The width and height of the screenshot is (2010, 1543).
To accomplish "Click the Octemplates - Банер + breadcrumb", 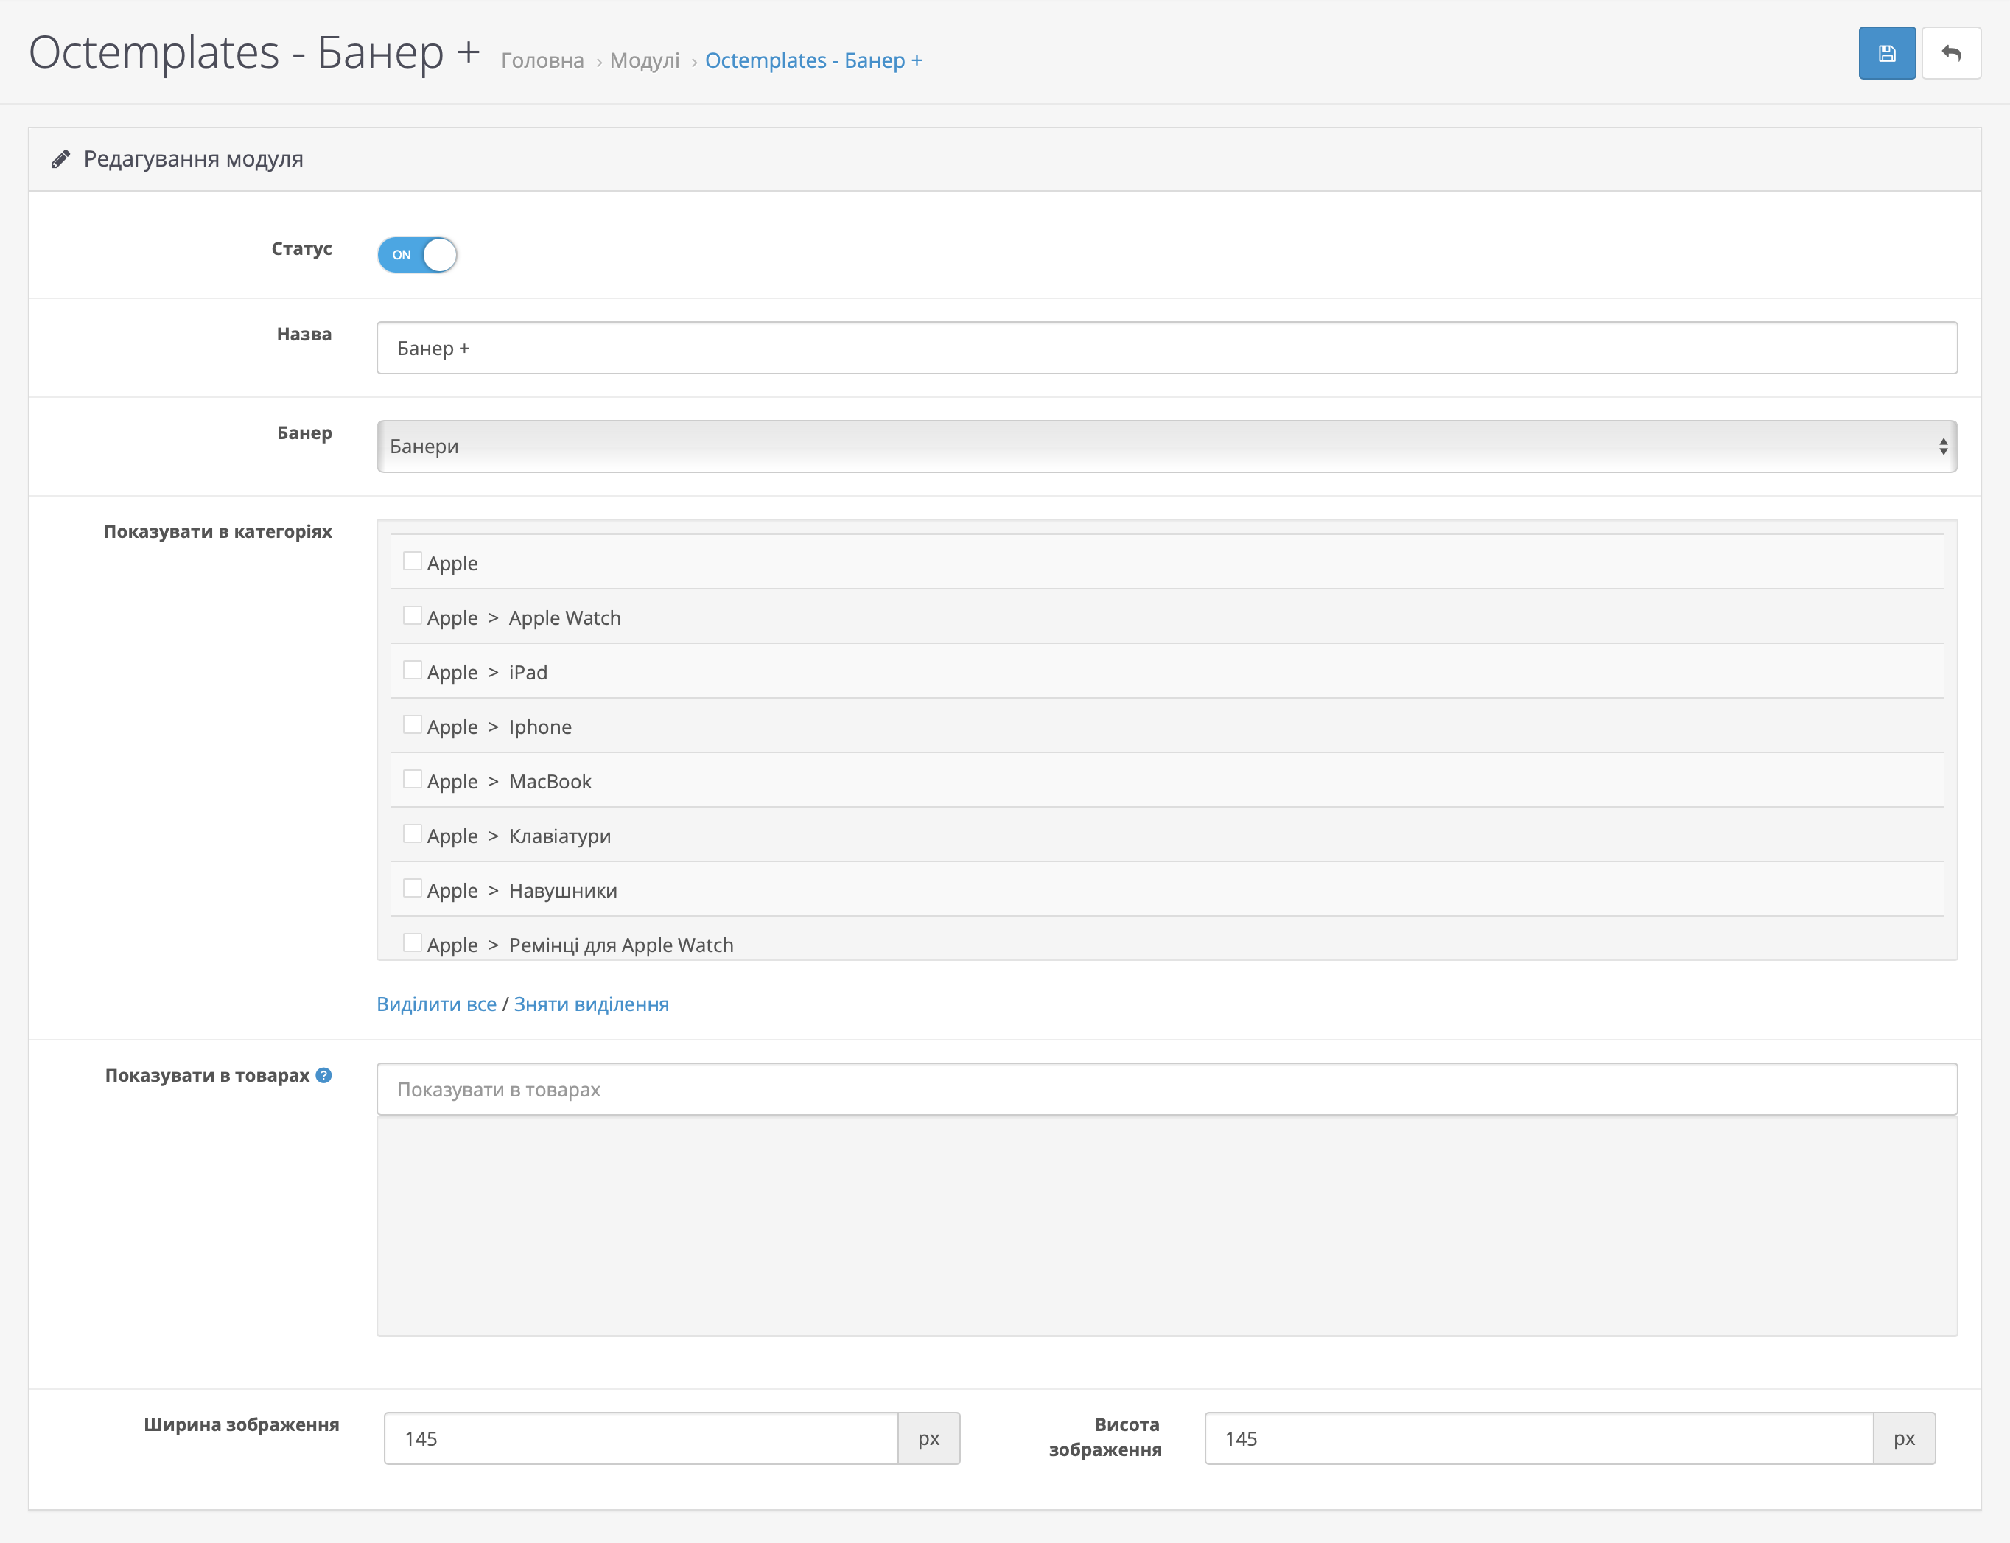I will click(813, 60).
